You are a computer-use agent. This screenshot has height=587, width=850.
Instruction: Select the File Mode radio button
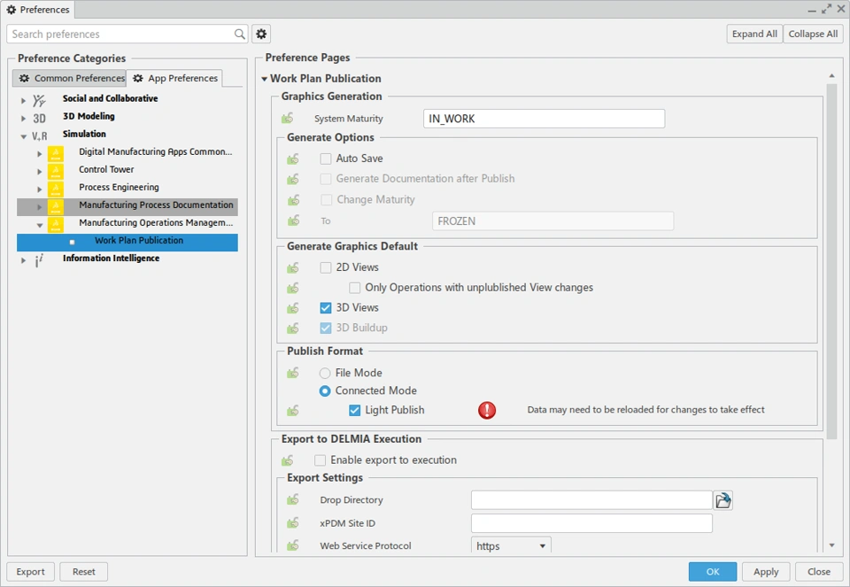325,374
